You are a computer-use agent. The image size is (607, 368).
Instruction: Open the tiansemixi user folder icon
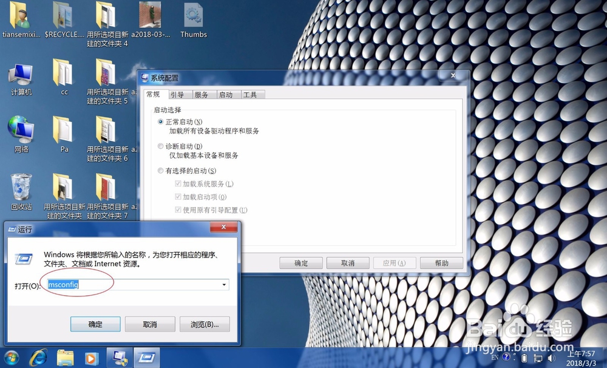[20, 16]
